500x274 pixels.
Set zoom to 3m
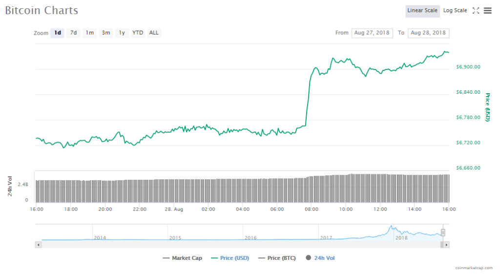click(105, 33)
